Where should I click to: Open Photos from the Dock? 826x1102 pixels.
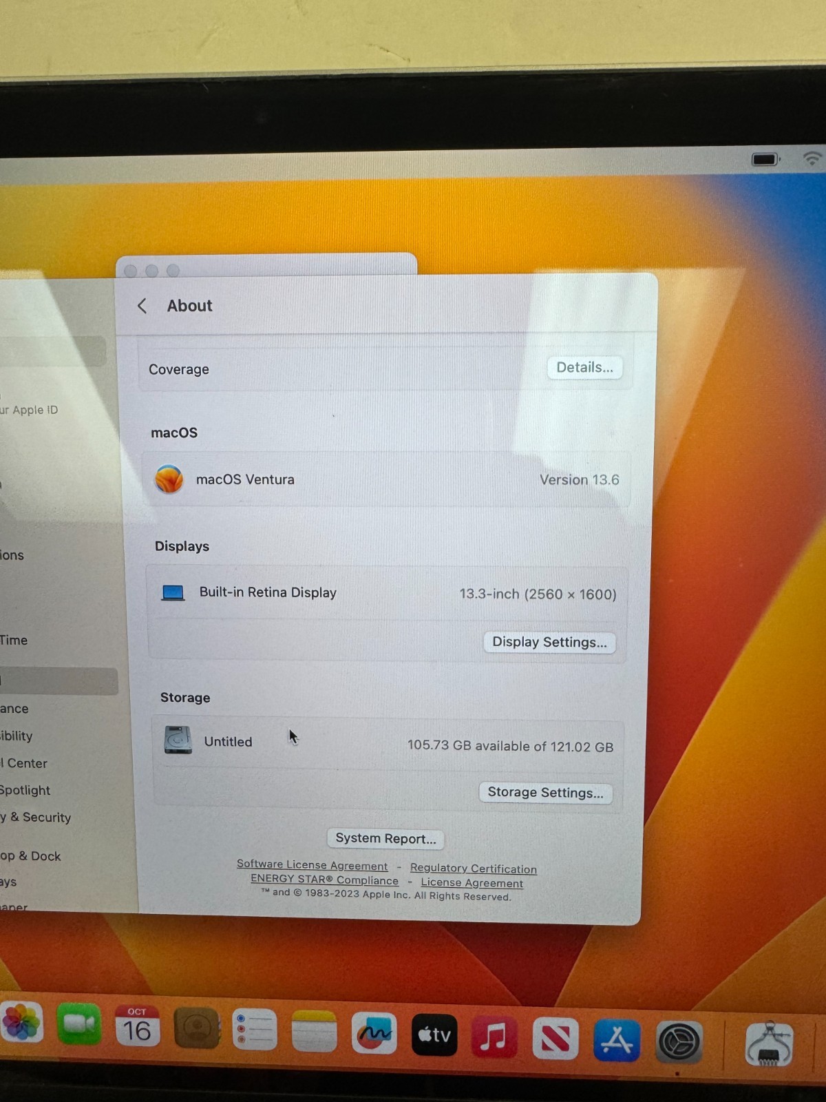pos(23,1023)
